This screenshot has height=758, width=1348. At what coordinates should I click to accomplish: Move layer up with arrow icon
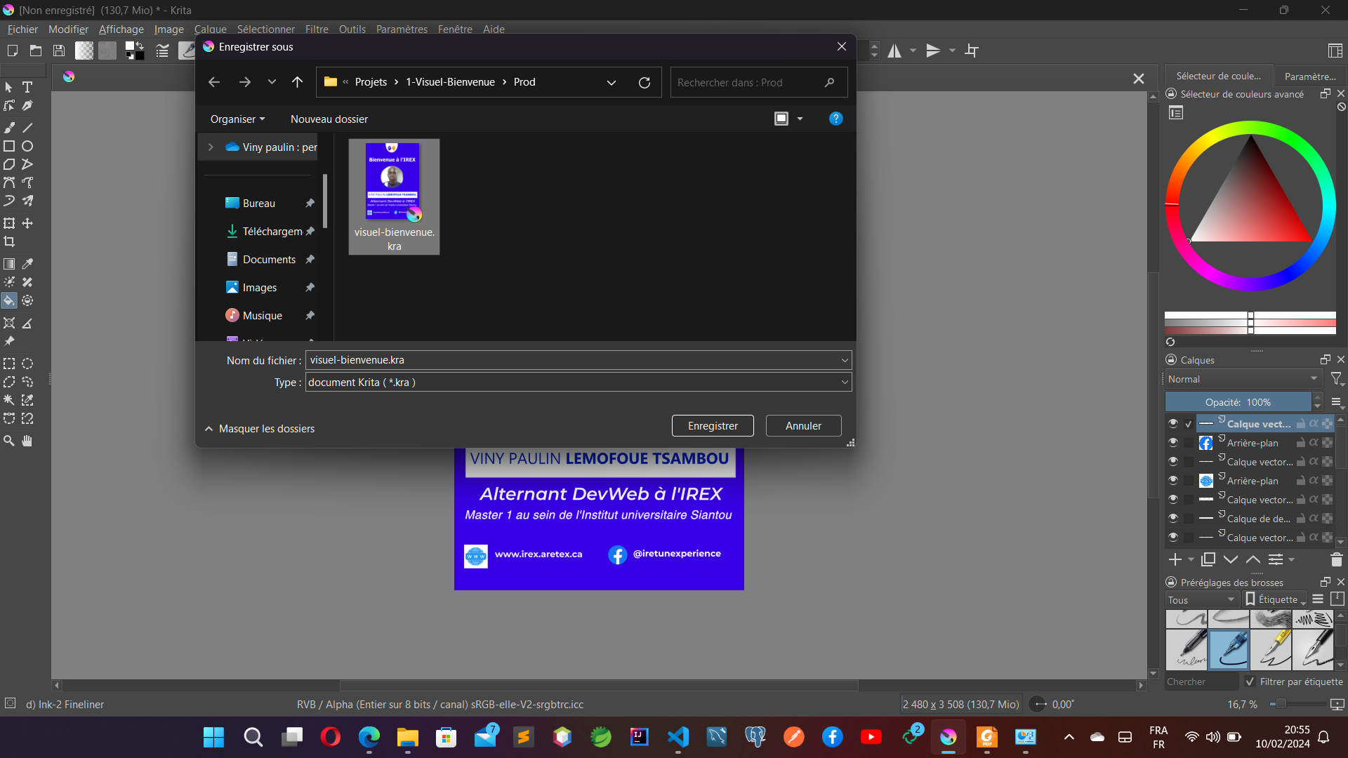1253,559
